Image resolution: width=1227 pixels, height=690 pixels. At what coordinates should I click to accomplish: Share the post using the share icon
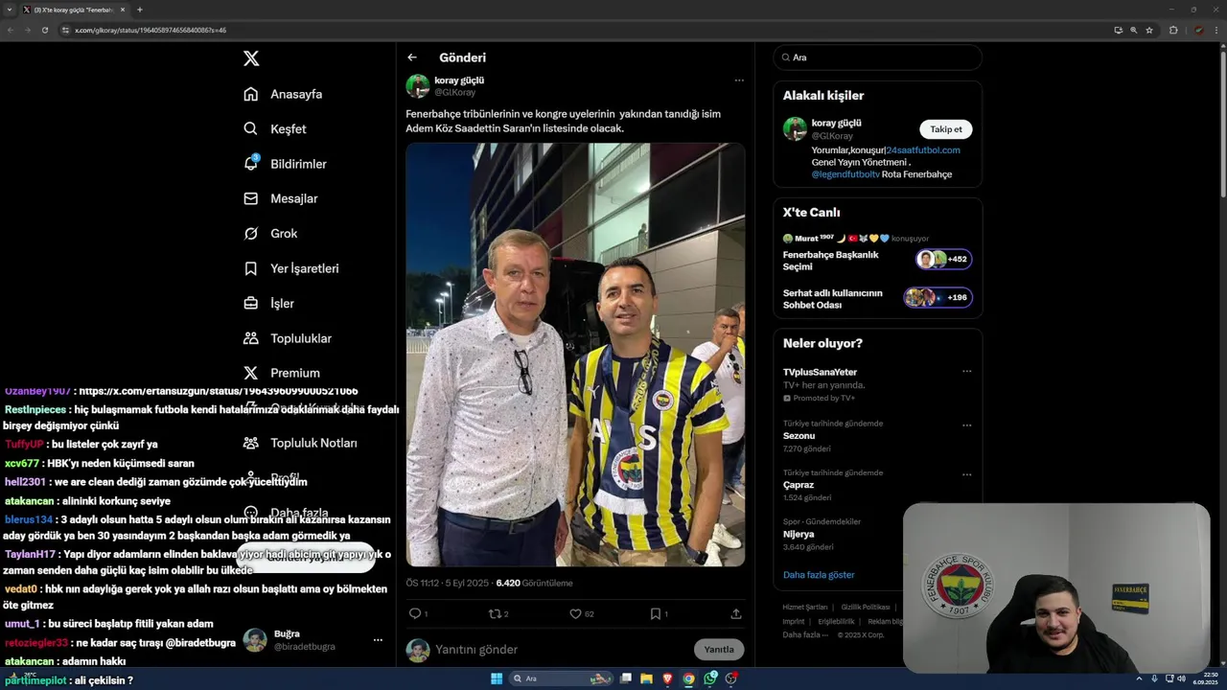click(736, 613)
